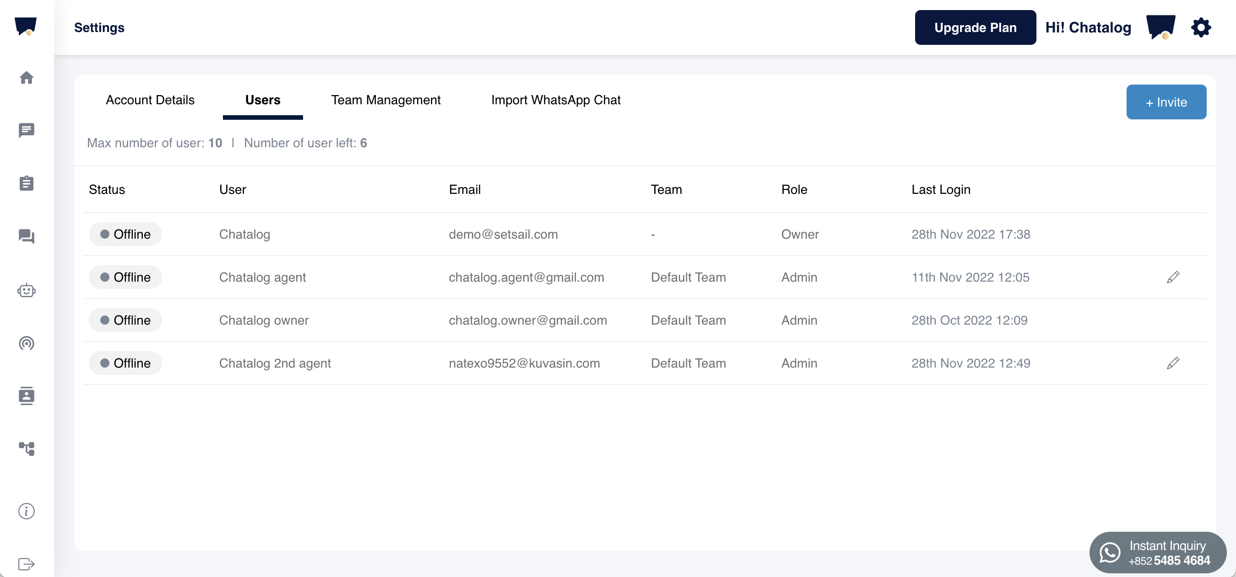The width and height of the screenshot is (1236, 577).
Task: Open the Team Management tab
Action: click(x=385, y=100)
